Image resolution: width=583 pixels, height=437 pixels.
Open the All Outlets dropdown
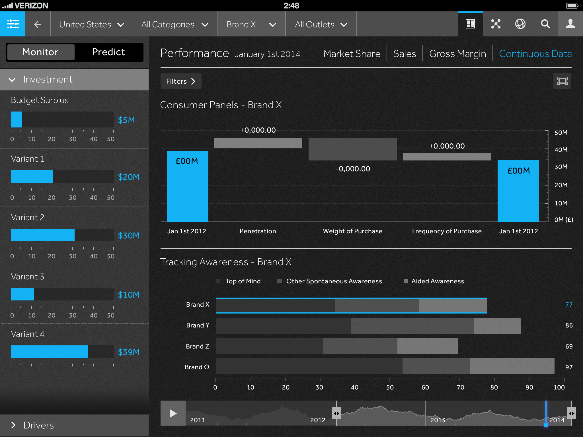click(x=321, y=24)
